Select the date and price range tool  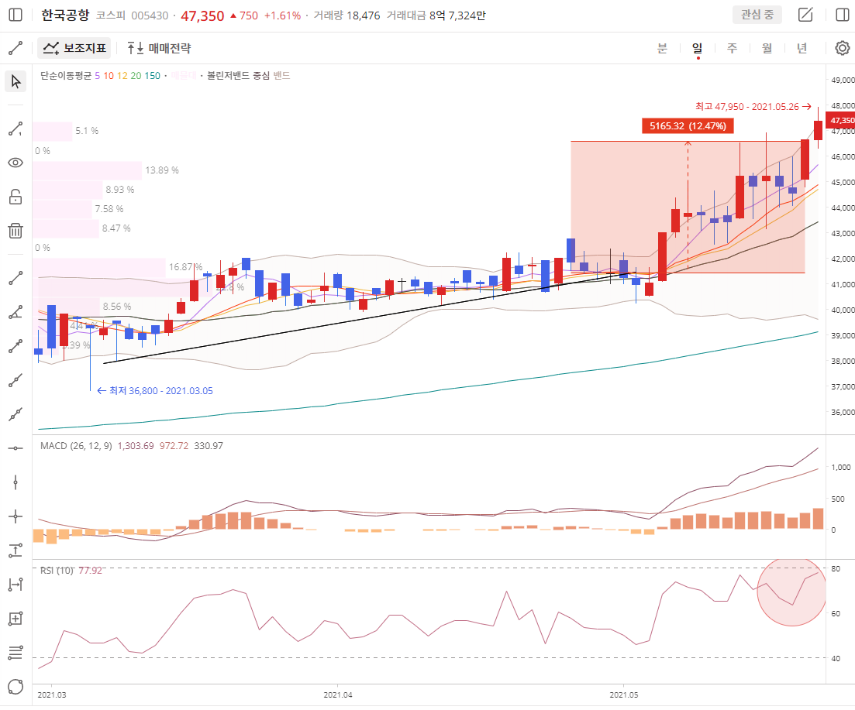16,619
